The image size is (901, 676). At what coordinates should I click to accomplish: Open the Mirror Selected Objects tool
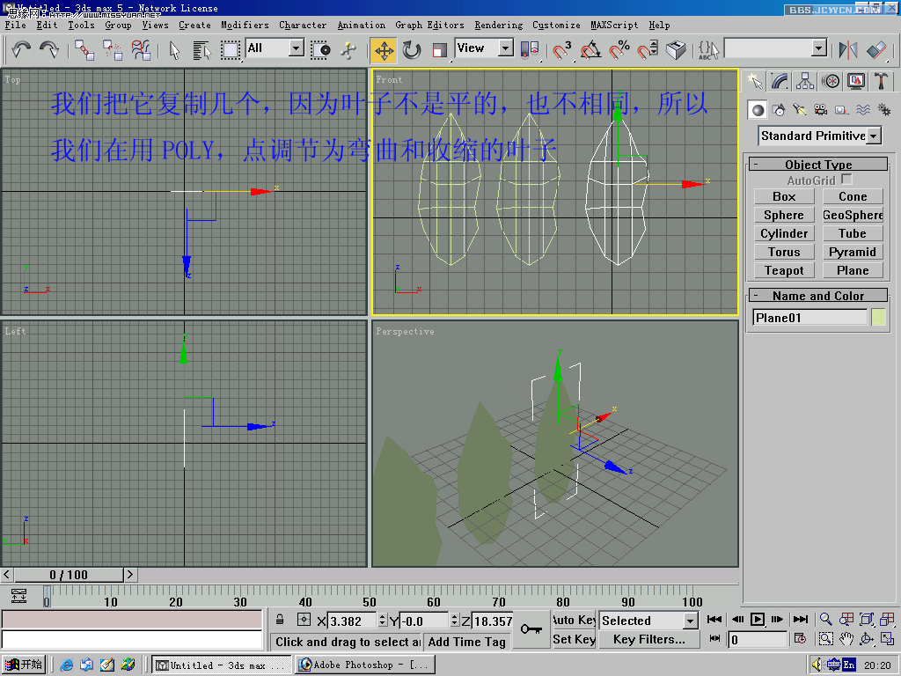coord(847,50)
